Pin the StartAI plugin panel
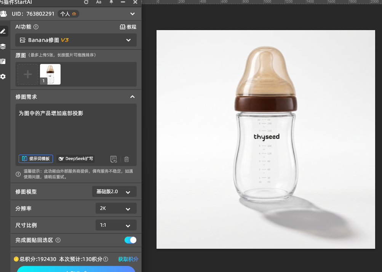The height and width of the screenshot is (272, 382). coord(111,2)
